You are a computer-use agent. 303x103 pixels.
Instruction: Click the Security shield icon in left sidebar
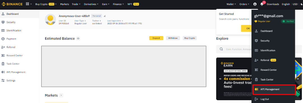[x=3, y=22]
